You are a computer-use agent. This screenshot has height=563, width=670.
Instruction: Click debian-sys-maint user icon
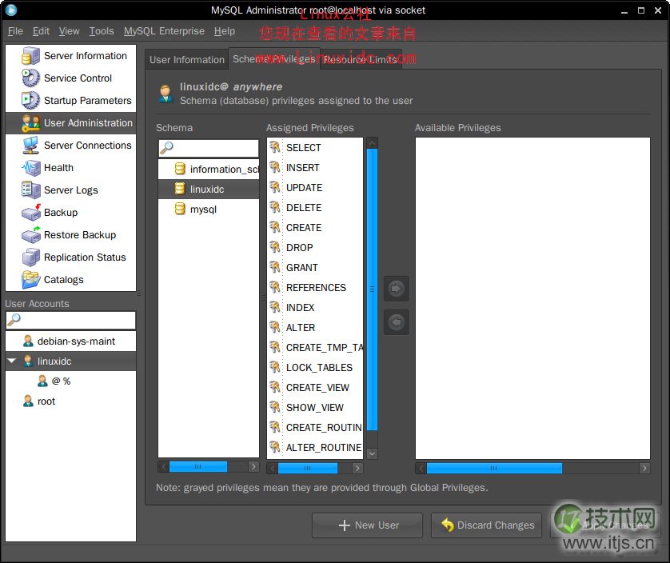click(28, 341)
